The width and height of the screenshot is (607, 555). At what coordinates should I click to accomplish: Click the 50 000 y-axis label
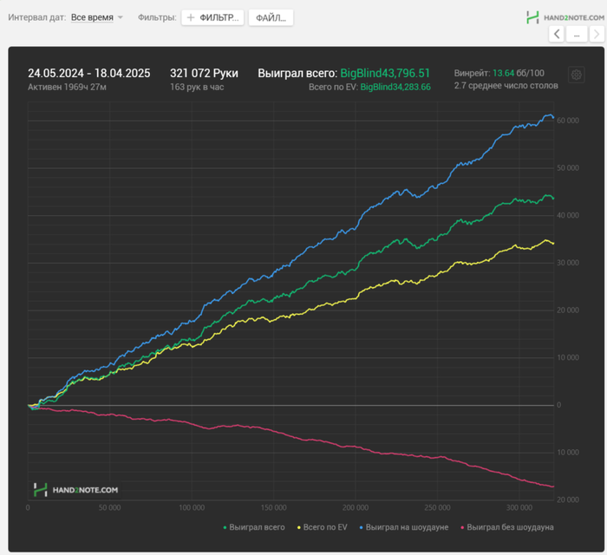point(568,168)
